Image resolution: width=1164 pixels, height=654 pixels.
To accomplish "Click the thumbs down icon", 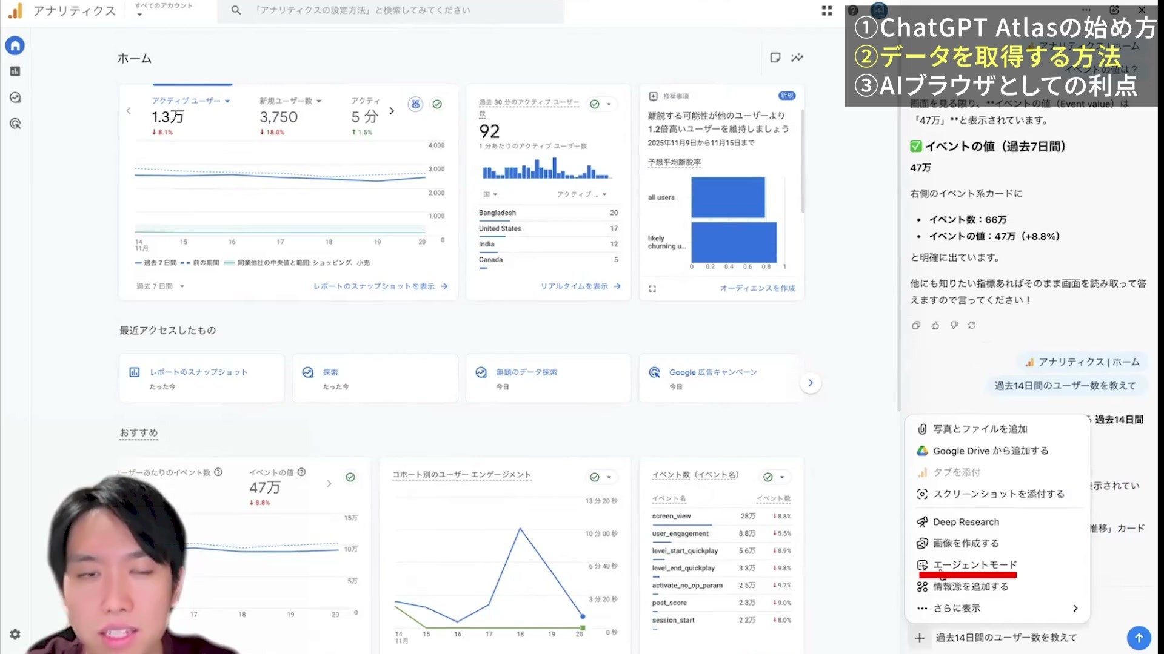I will (x=954, y=325).
